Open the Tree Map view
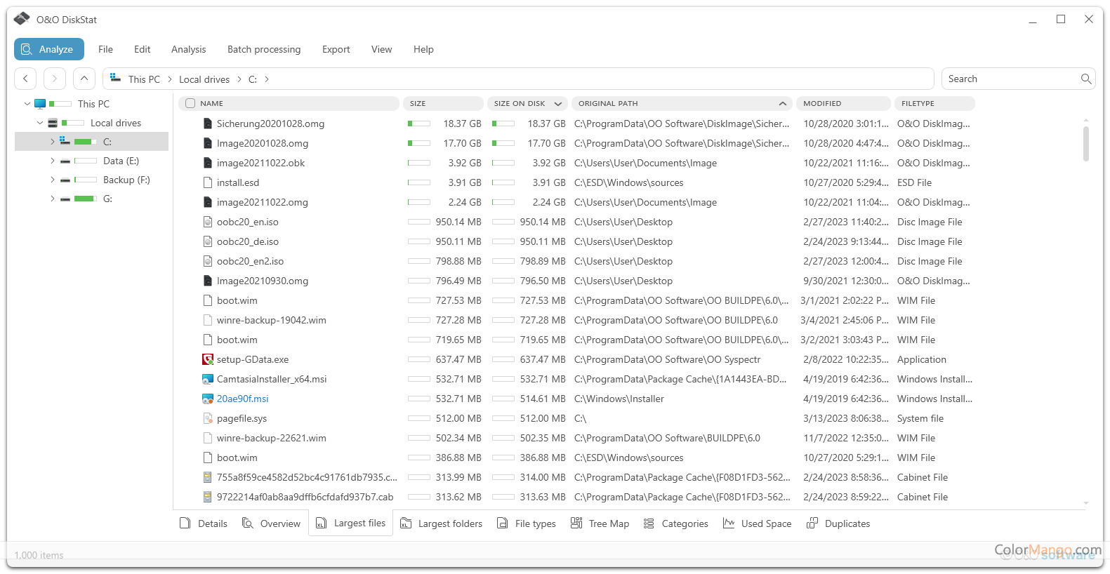 click(600, 523)
